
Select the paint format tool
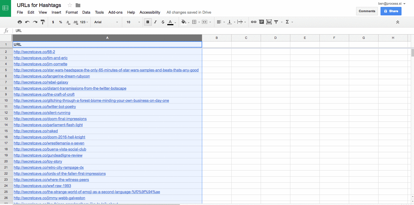(43, 22)
